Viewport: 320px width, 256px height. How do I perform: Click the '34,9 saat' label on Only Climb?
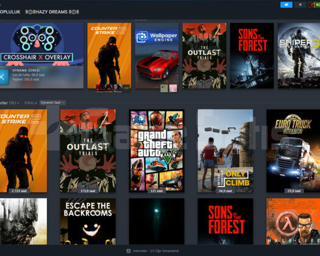pos(226,191)
